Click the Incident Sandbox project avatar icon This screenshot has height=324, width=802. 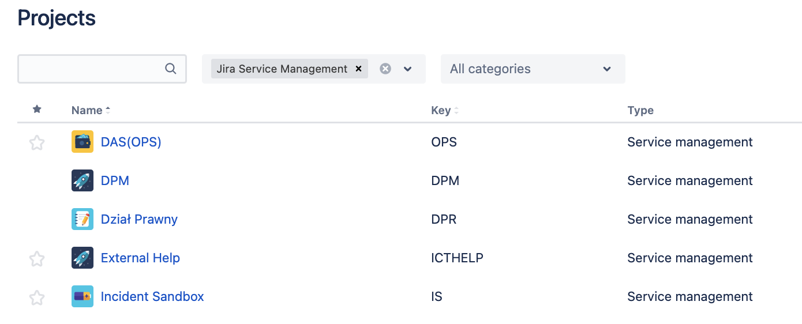click(83, 296)
